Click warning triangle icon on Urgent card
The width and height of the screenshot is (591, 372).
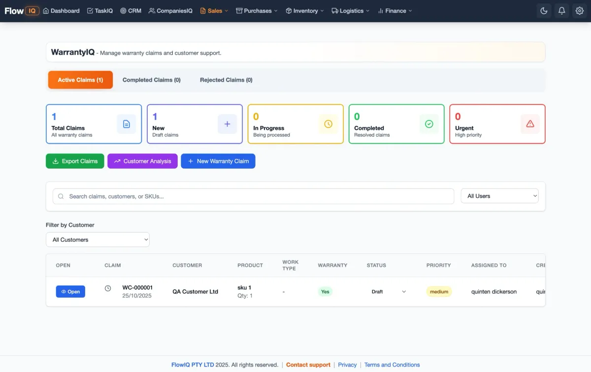click(530, 124)
